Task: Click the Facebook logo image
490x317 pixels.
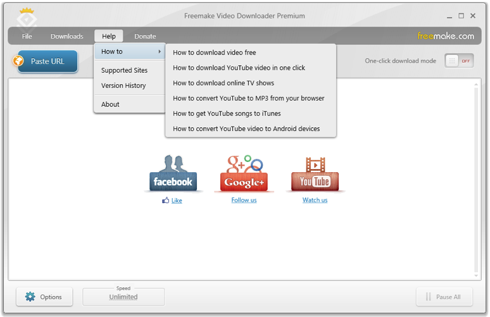Action: click(x=173, y=173)
